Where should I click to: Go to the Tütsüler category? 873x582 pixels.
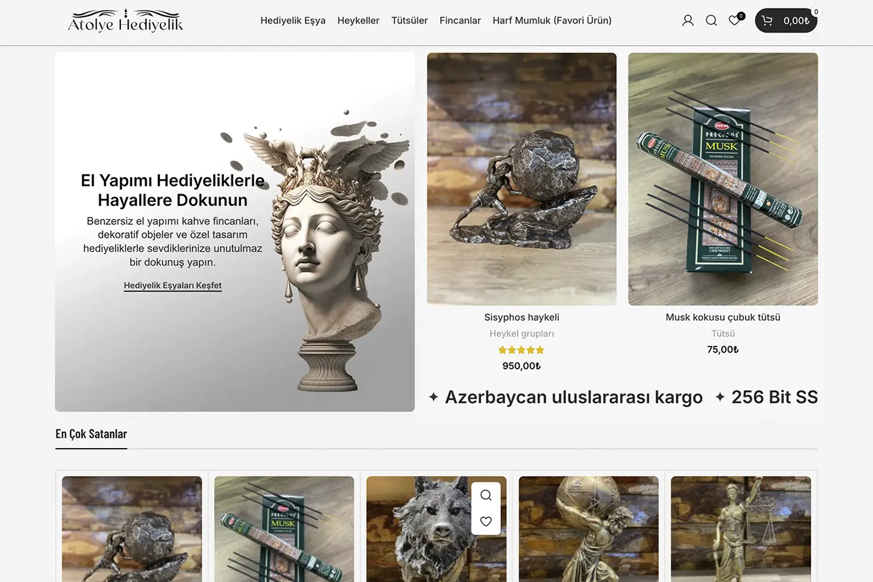(409, 20)
